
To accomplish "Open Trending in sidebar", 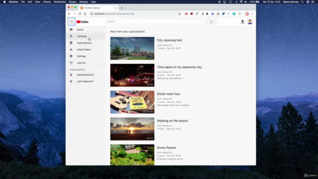I will 81,36.
